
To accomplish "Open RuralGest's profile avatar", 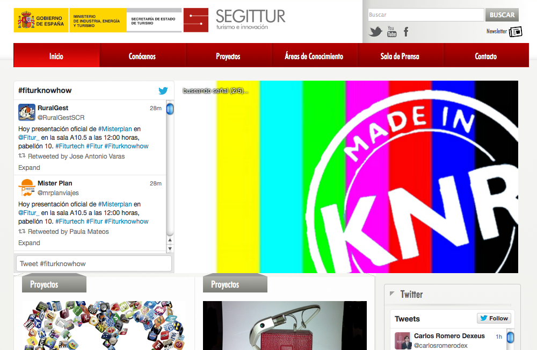I will (27, 112).
